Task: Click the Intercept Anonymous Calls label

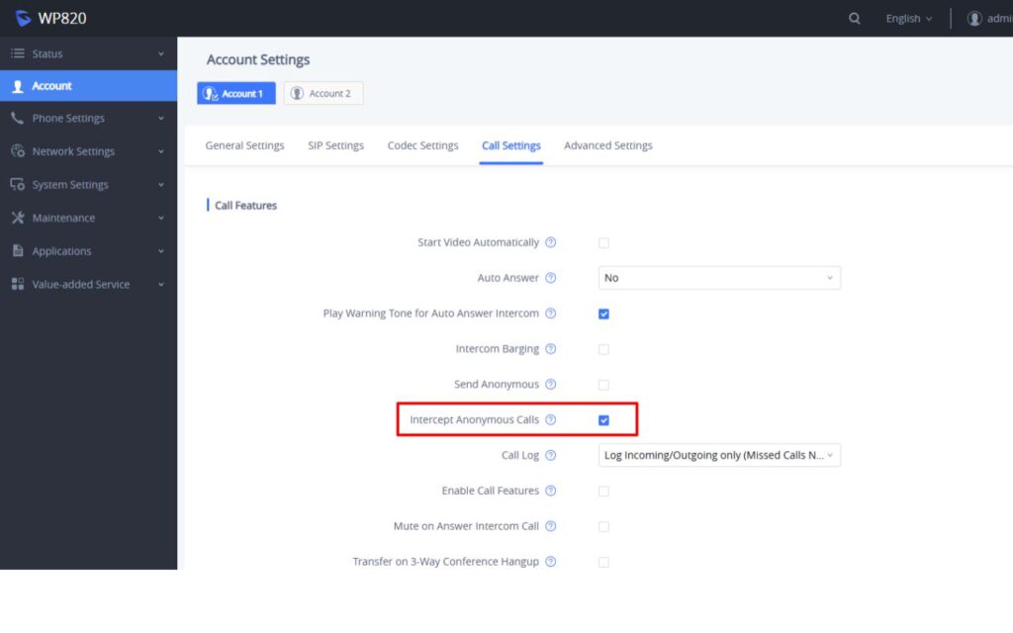Action: point(474,419)
